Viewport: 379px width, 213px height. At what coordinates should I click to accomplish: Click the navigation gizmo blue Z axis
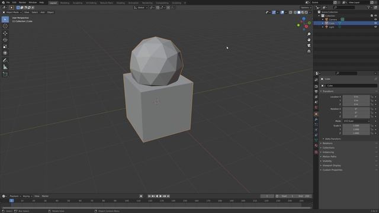click(x=304, y=18)
